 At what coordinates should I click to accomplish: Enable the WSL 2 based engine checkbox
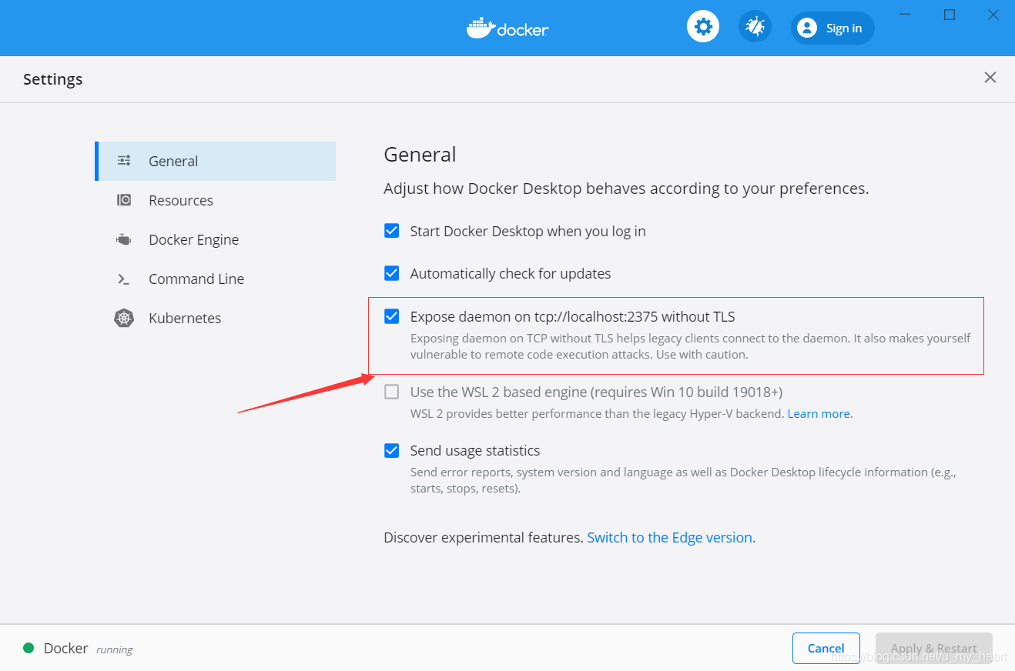click(391, 391)
